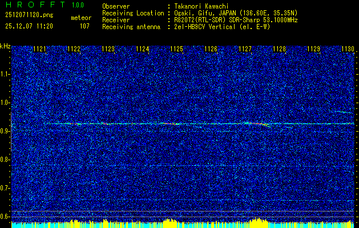Click the date stamp 25.12.07 11:20
359x228 pixels.
[29, 26]
